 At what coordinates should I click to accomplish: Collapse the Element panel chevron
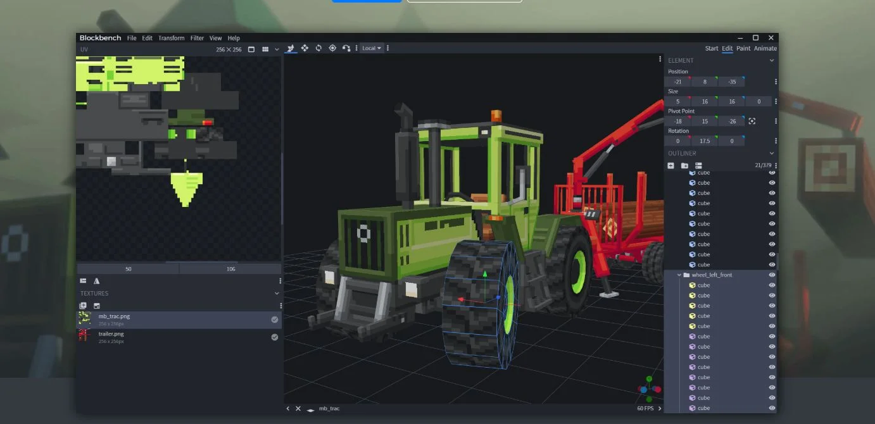coord(771,61)
